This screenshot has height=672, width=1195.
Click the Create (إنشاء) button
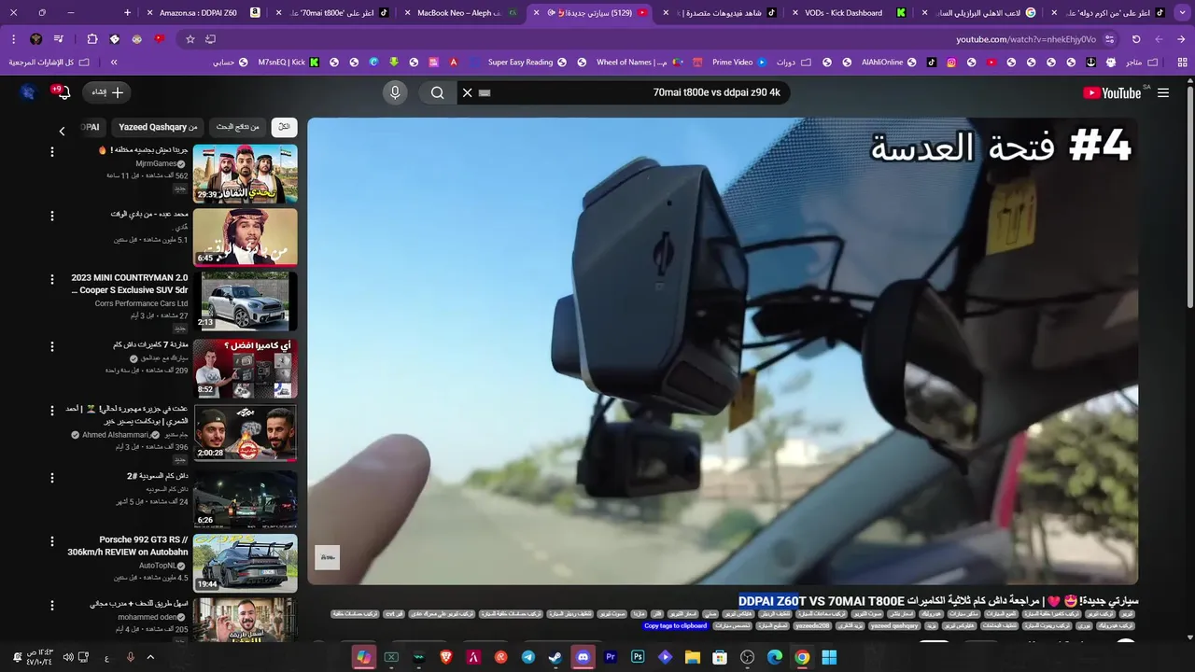coord(106,92)
